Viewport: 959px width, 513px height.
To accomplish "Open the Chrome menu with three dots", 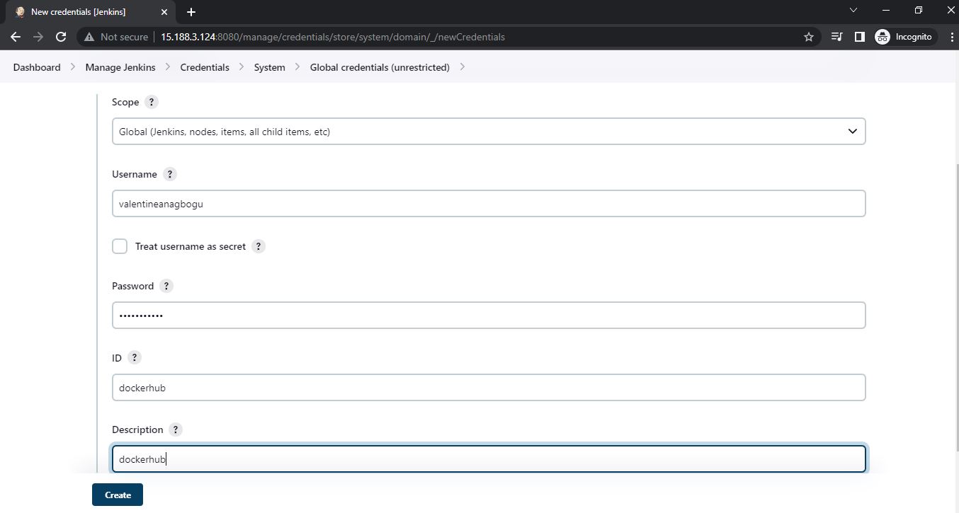I will click(x=952, y=37).
